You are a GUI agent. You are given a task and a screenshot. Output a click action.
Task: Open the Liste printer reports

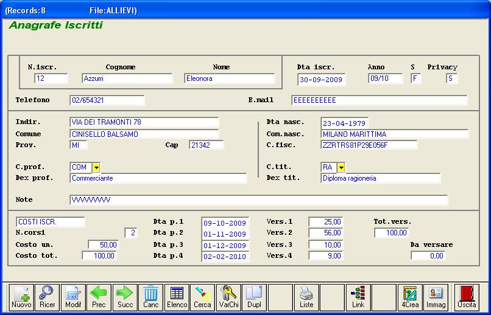click(306, 297)
